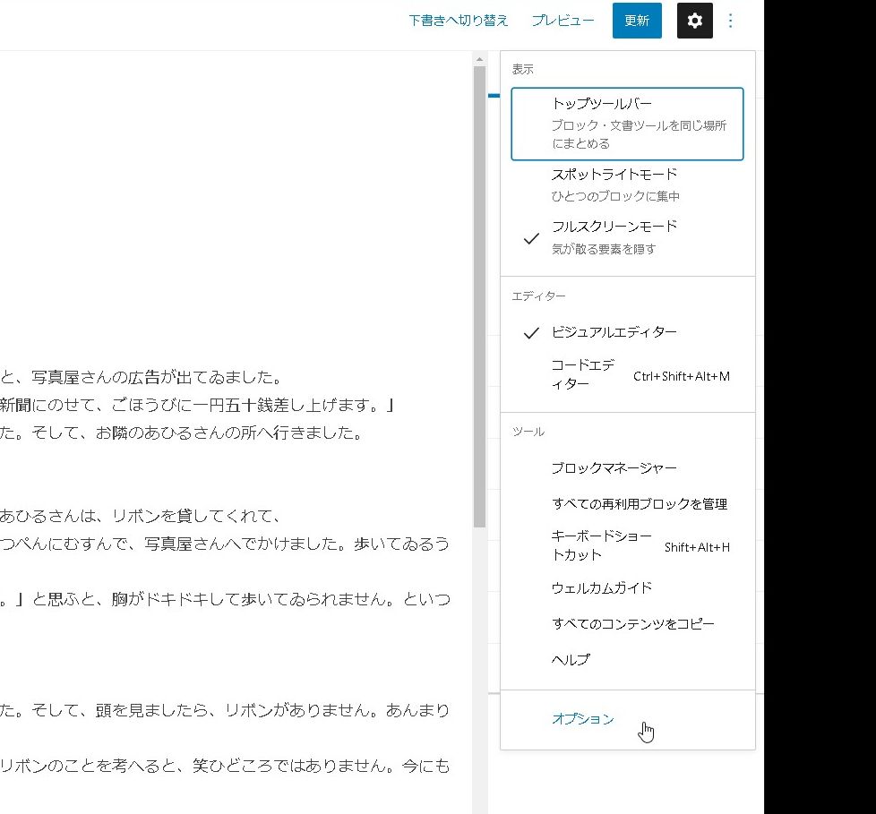876x814 pixels.
Task: Open the プレビュー dropdown
Action: pos(563,21)
